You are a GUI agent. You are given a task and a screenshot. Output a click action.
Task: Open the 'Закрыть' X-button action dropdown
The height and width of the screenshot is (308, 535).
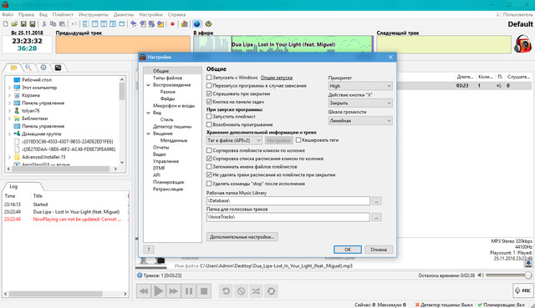[360, 103]
